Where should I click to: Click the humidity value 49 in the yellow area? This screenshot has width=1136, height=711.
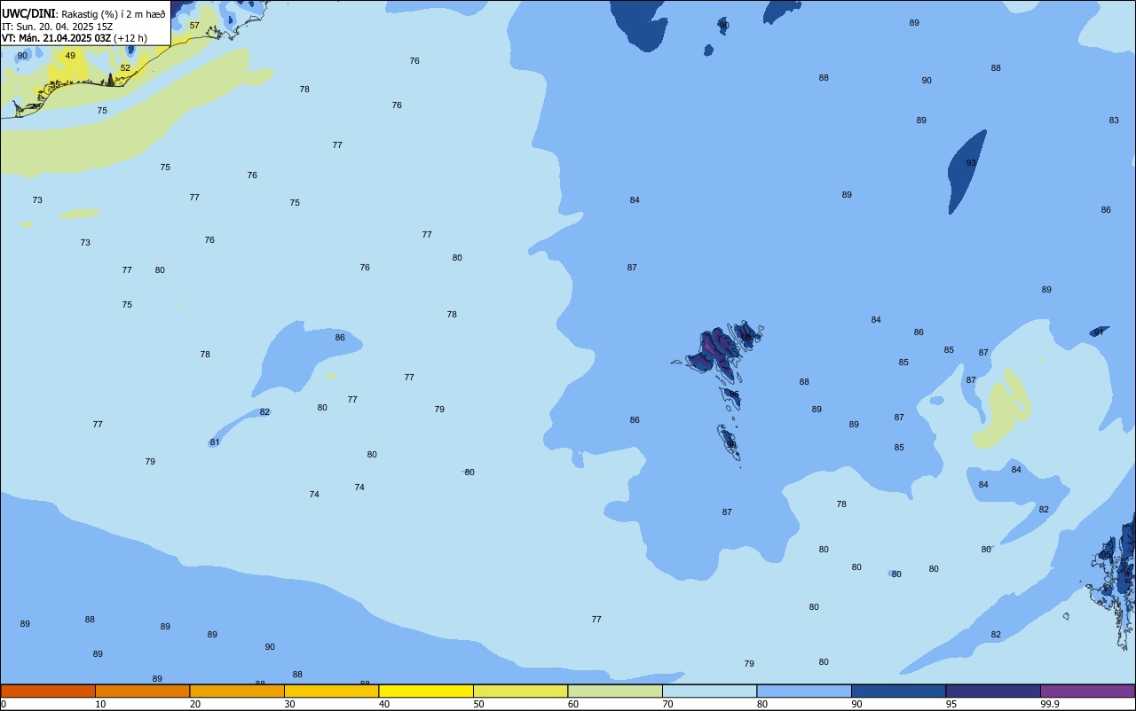[70, 56]
